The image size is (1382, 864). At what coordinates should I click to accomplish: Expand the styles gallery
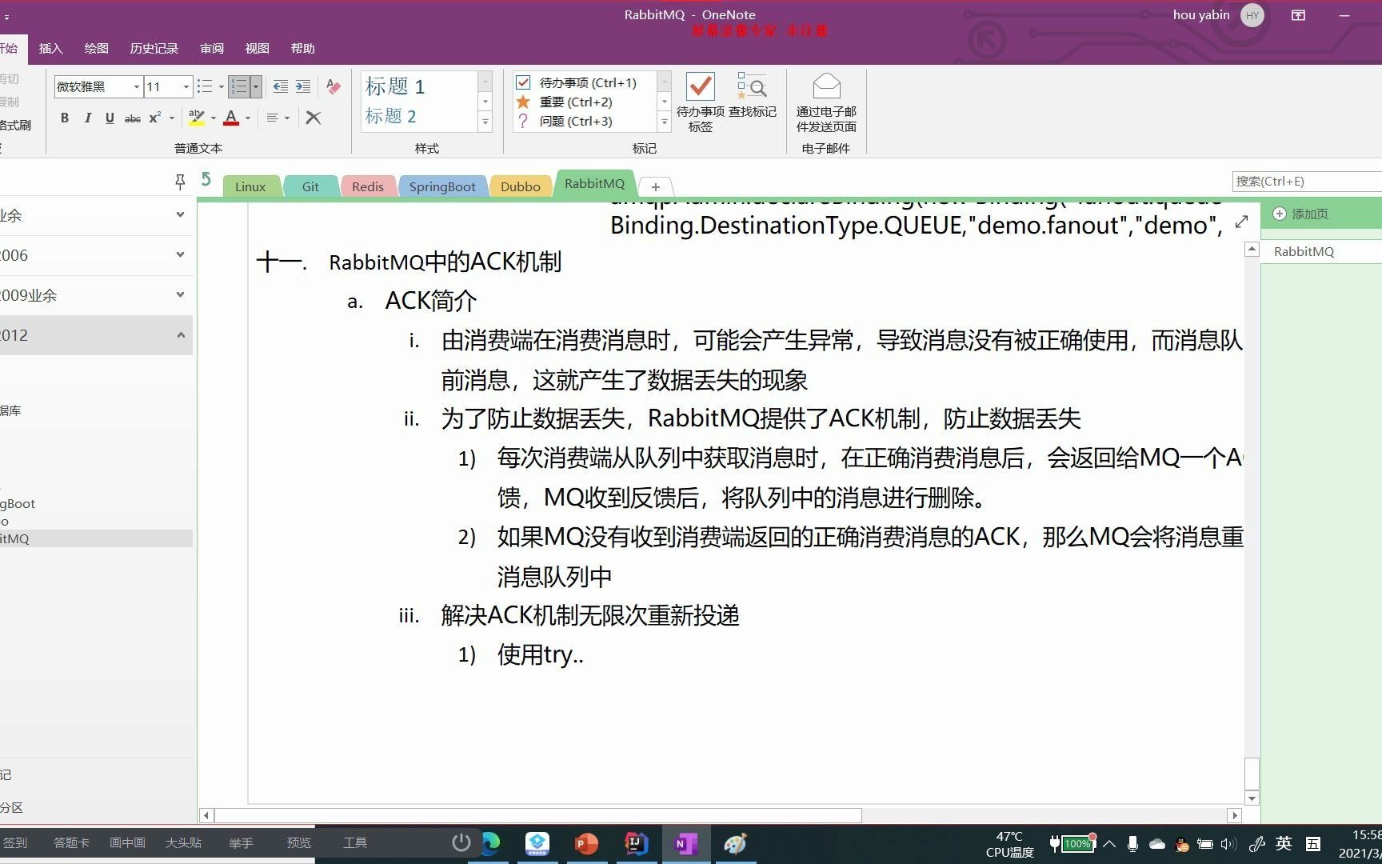[485, 122]
